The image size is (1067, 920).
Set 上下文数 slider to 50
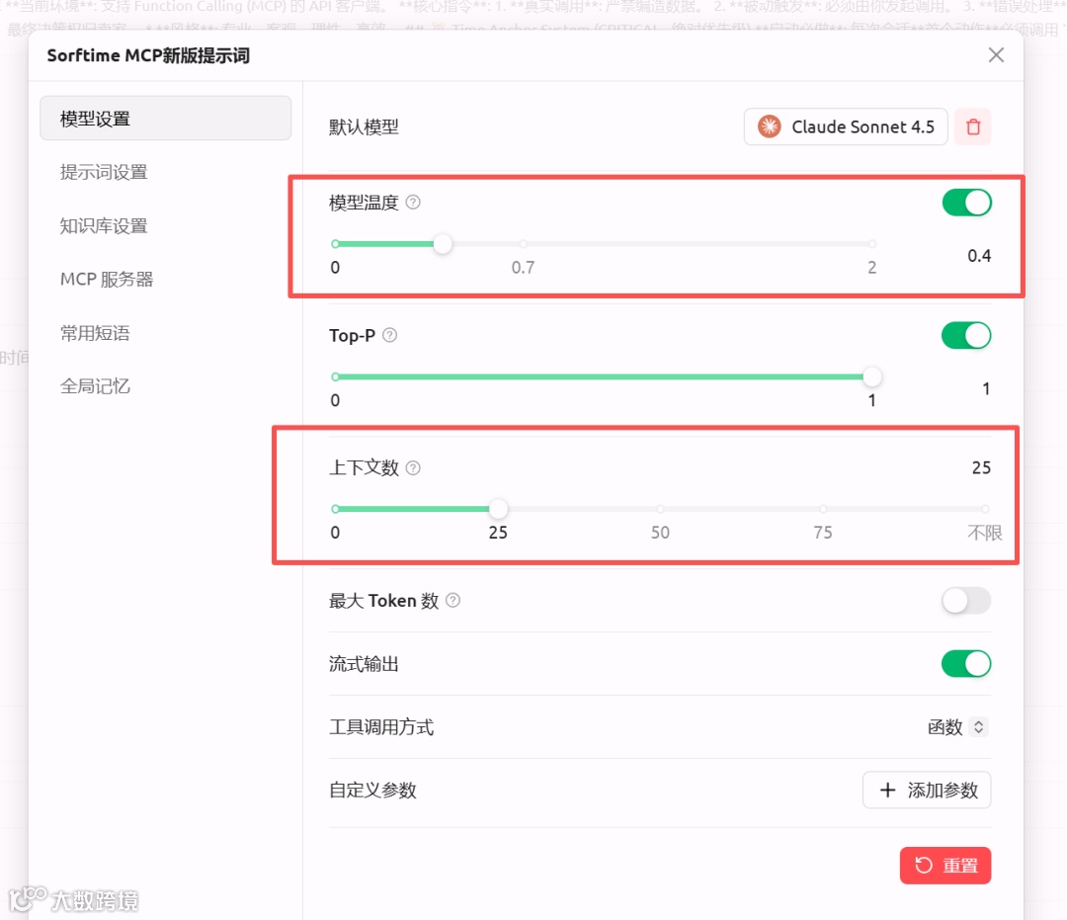[660, 508]
